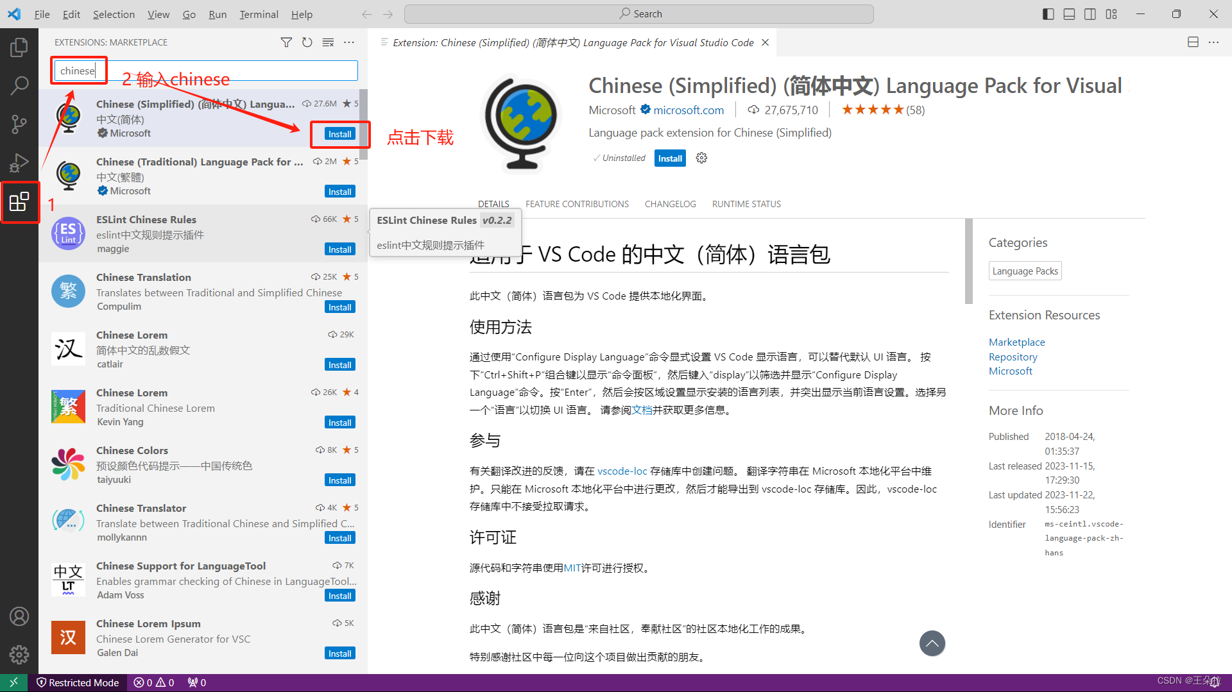This screenshot has height=692, width=1232.
Task: Open the Manage gear in activity bar
Action: point(19,654)
